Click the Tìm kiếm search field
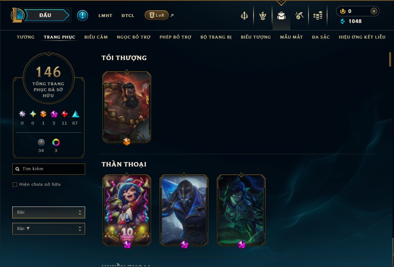394x267 pixels. pyautogui.click(x=48, y=169)
